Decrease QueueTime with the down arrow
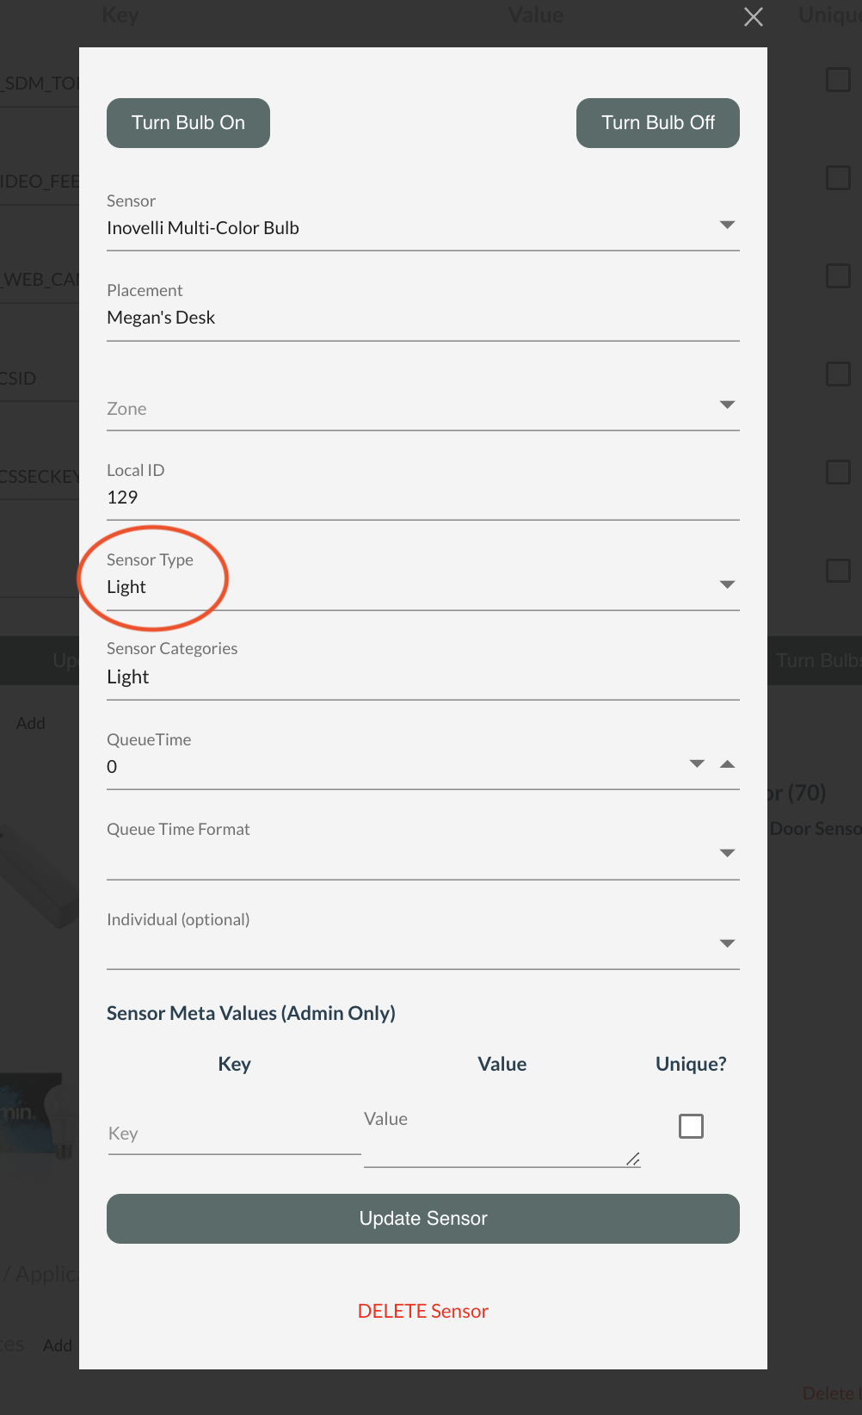 click(698, 764)
